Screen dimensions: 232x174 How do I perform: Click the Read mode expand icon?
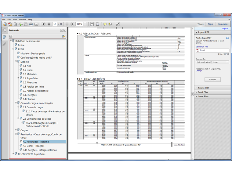[x=118, y=24]
